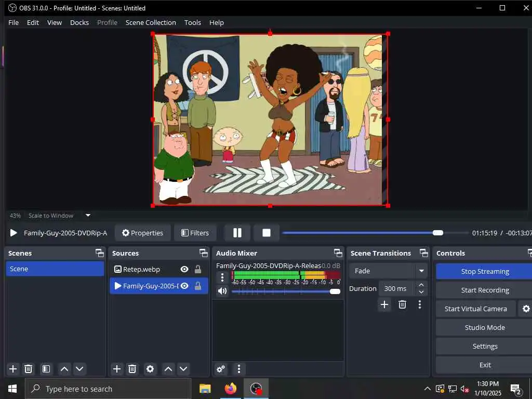This screenshot has width=532, height=399.
Task: Remove the configurable transition
Action: [x=403, y=304]
